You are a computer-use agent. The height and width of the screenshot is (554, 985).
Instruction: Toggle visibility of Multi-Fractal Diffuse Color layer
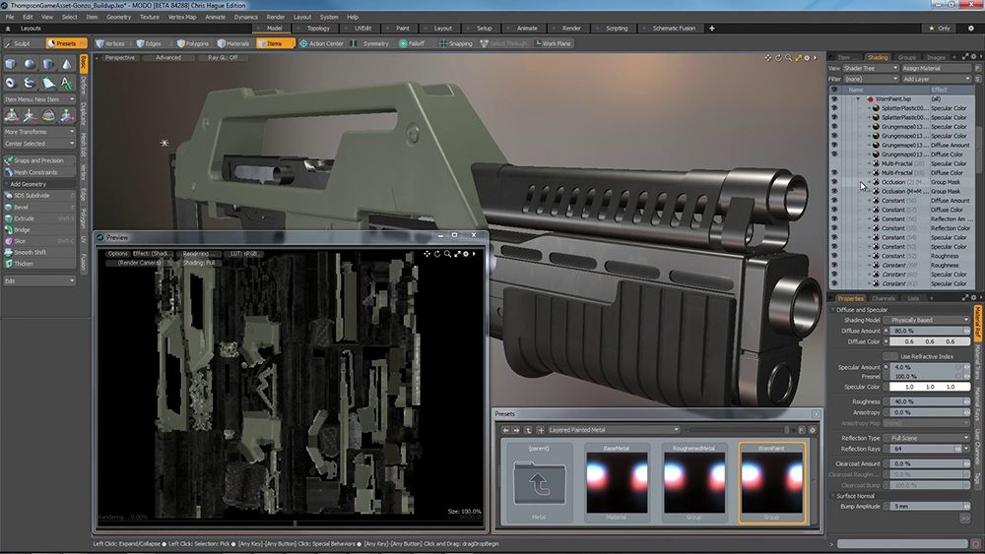[x=834, y=172]
